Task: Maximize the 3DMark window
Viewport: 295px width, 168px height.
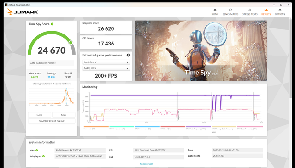Action: (x=281, y=5)
